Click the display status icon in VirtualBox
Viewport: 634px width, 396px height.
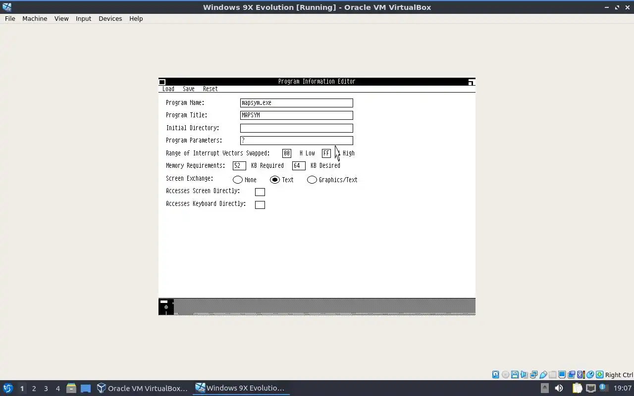(x=562, y=375)
